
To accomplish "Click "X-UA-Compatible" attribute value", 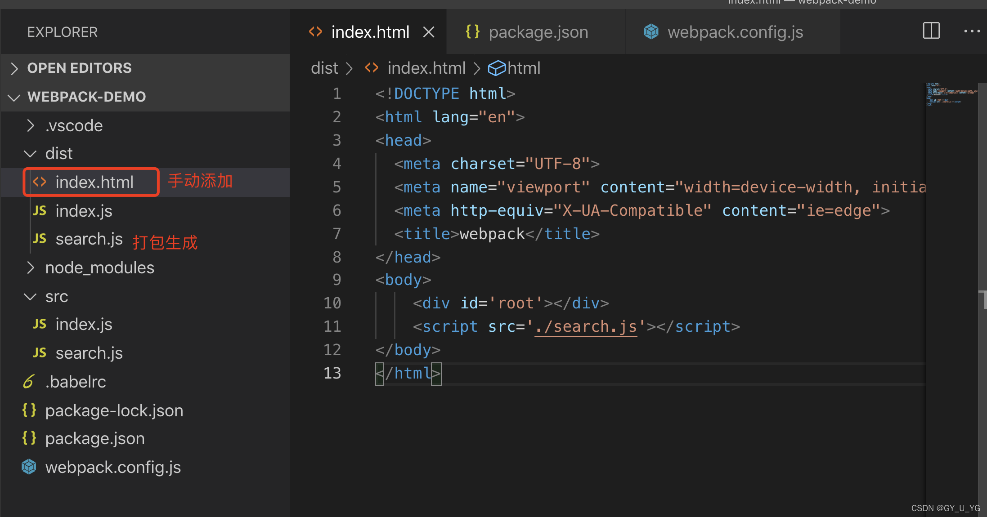I will point(632,210).
